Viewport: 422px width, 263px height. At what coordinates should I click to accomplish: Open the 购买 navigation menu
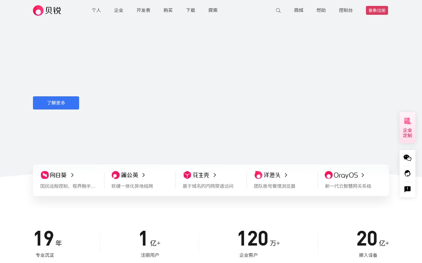168,10
